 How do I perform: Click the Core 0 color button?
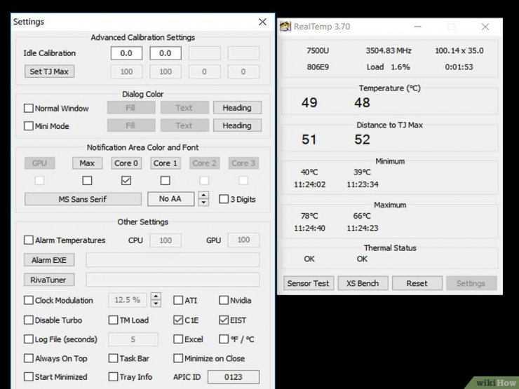(126, 163)
